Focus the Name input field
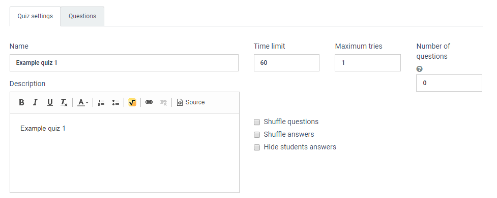Image resolution: width=497 pixels, height=198 pixels. click(124, 63)
